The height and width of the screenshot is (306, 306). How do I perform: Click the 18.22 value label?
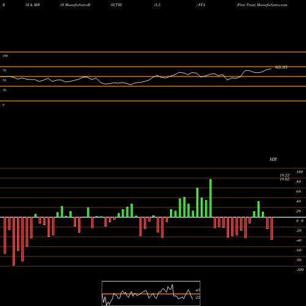(x=285, y=175)
